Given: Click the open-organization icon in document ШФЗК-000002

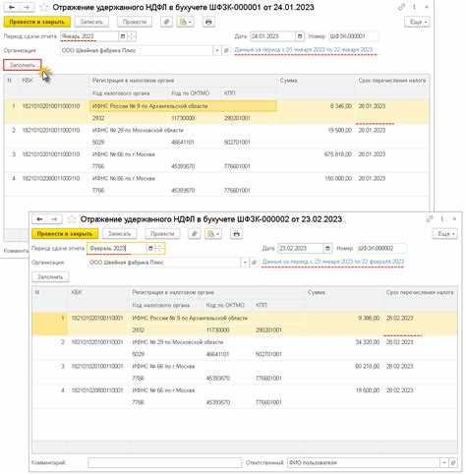Looking at the screenshot, I should coord(254,263).
